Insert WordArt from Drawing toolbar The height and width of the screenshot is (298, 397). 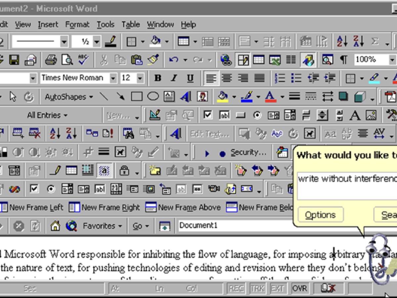pyautogui.click(x=186, y=97)
